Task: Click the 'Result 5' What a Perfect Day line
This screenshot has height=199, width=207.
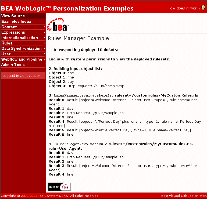Action: tap(120, 130)
